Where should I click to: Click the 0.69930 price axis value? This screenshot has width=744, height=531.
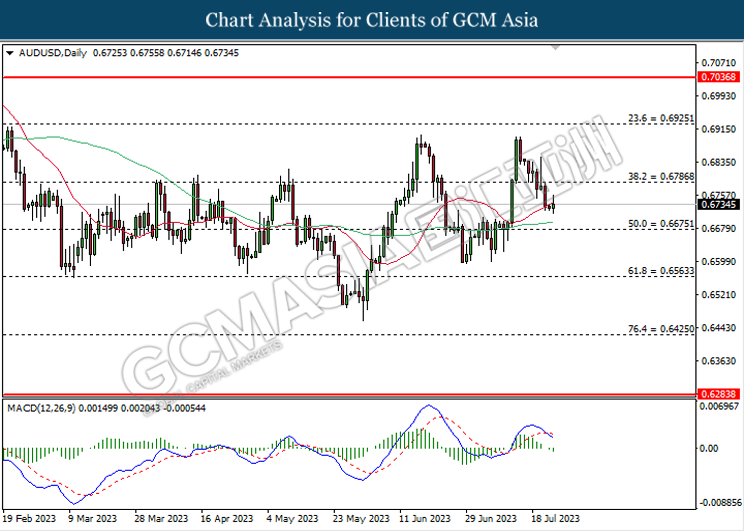point(719,96)
